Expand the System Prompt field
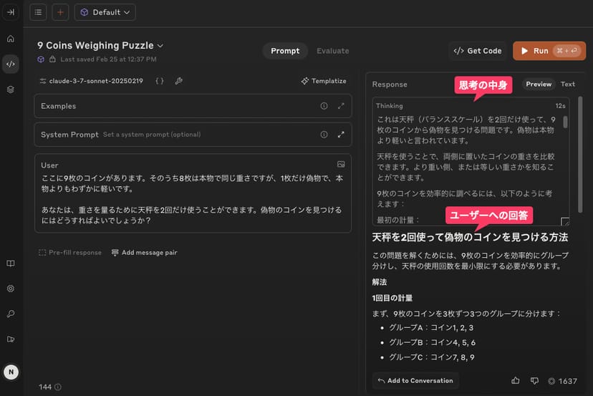The height and width of the screenshot is (396, 593). [x=341, y=135]
